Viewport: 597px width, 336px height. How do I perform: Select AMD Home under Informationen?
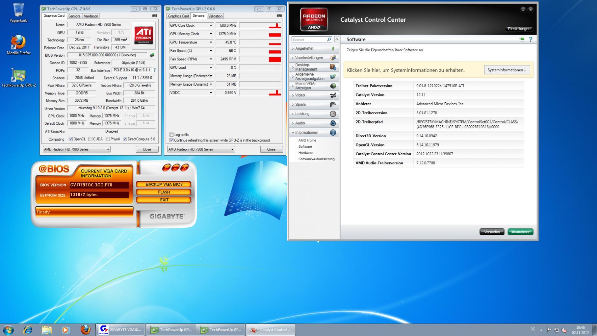[307, 140]
